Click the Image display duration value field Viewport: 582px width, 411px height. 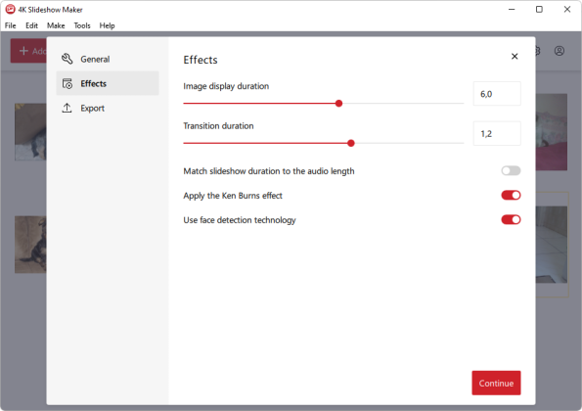[497, 94]
